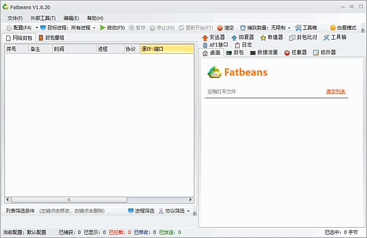Viewport: 367px width, 238px height.
Task: Click the 清空列表 clear list link
Action: pyautogui.click(x=335, y=92)
